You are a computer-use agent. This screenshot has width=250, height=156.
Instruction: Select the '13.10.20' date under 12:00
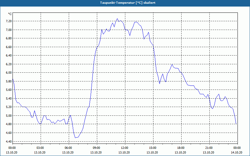(124, 152)
